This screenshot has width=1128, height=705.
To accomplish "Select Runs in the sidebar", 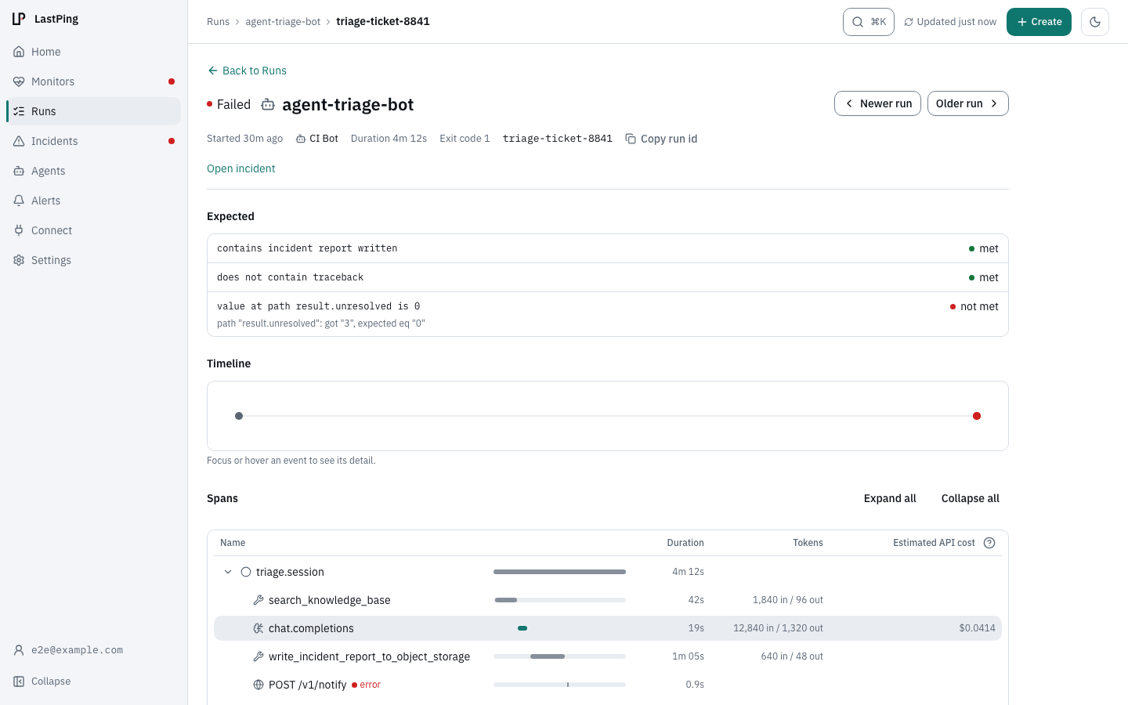I will tap(93, 111).
